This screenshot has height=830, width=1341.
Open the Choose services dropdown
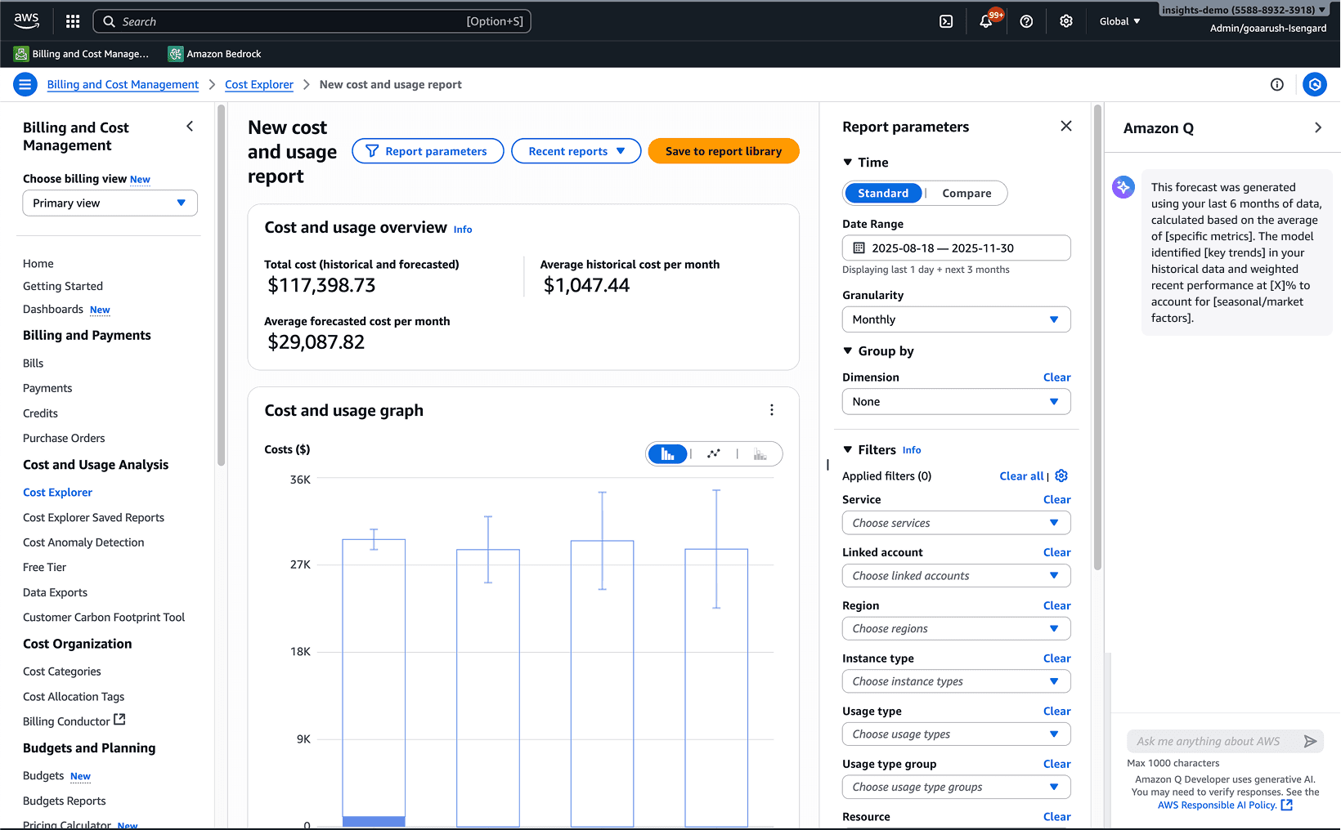click(956, 523)
